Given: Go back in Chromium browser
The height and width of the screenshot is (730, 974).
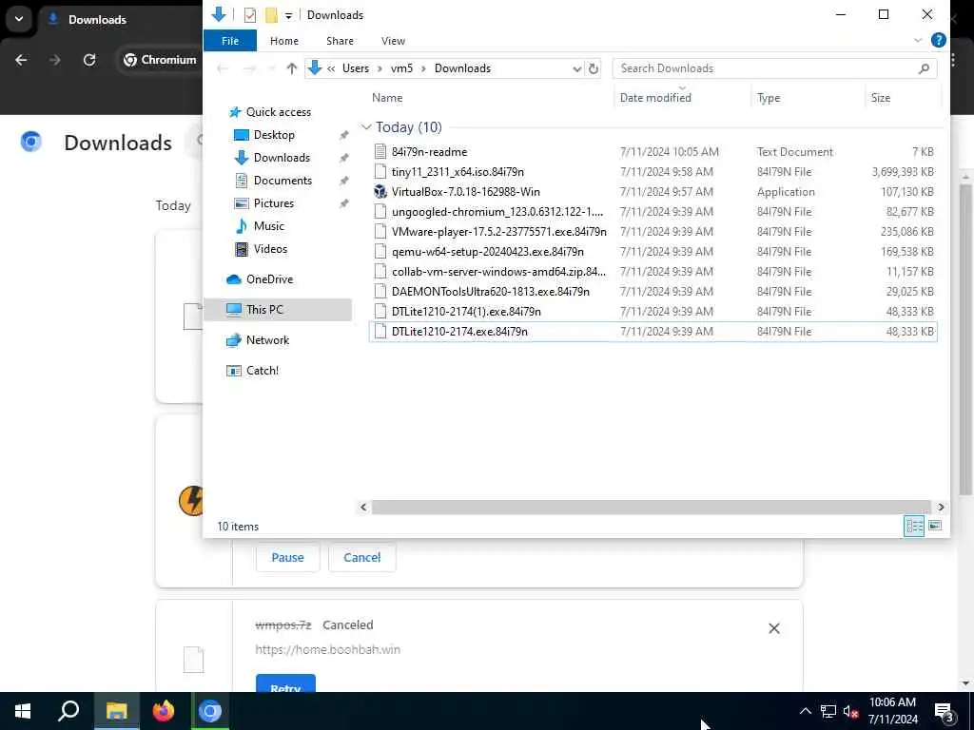Looking at the screenshot, I should click(x=21, y=60).
